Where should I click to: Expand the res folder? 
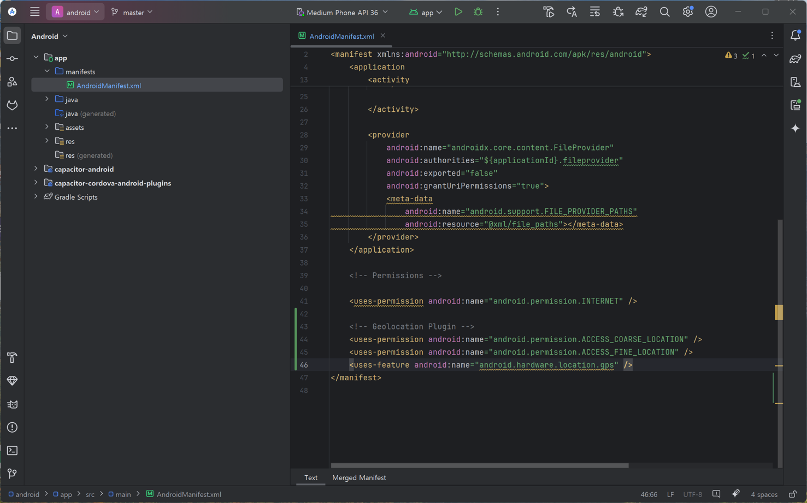pyautogui.click(x=47, y=141)
